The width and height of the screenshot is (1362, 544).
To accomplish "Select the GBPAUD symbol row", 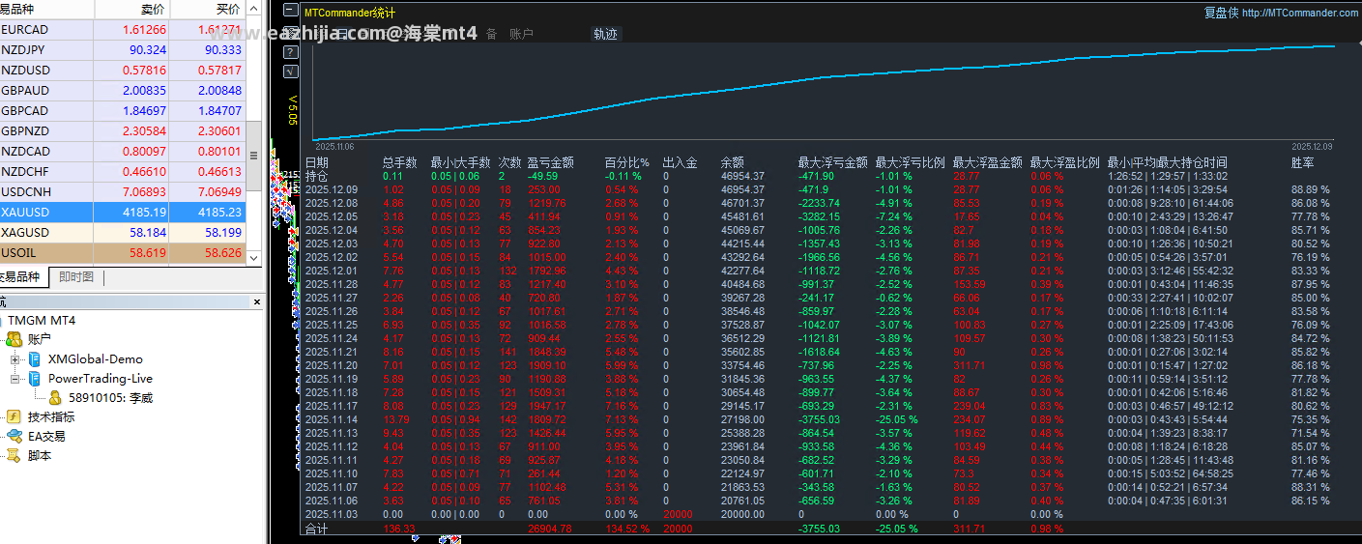I will click(123, 91).
